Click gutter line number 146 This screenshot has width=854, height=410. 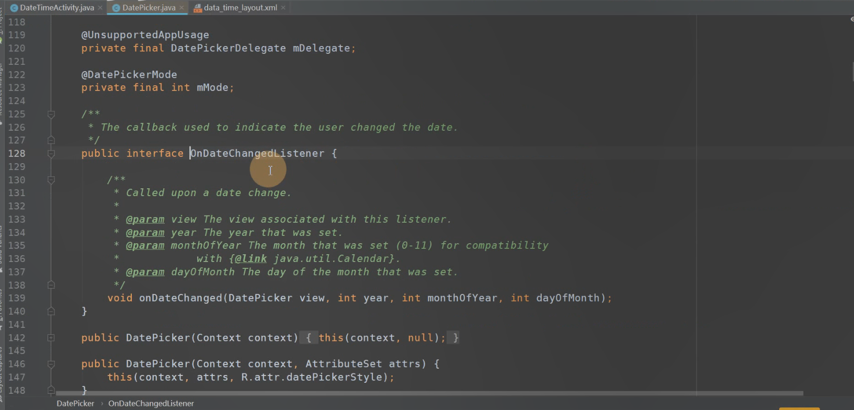coord(17,364)
